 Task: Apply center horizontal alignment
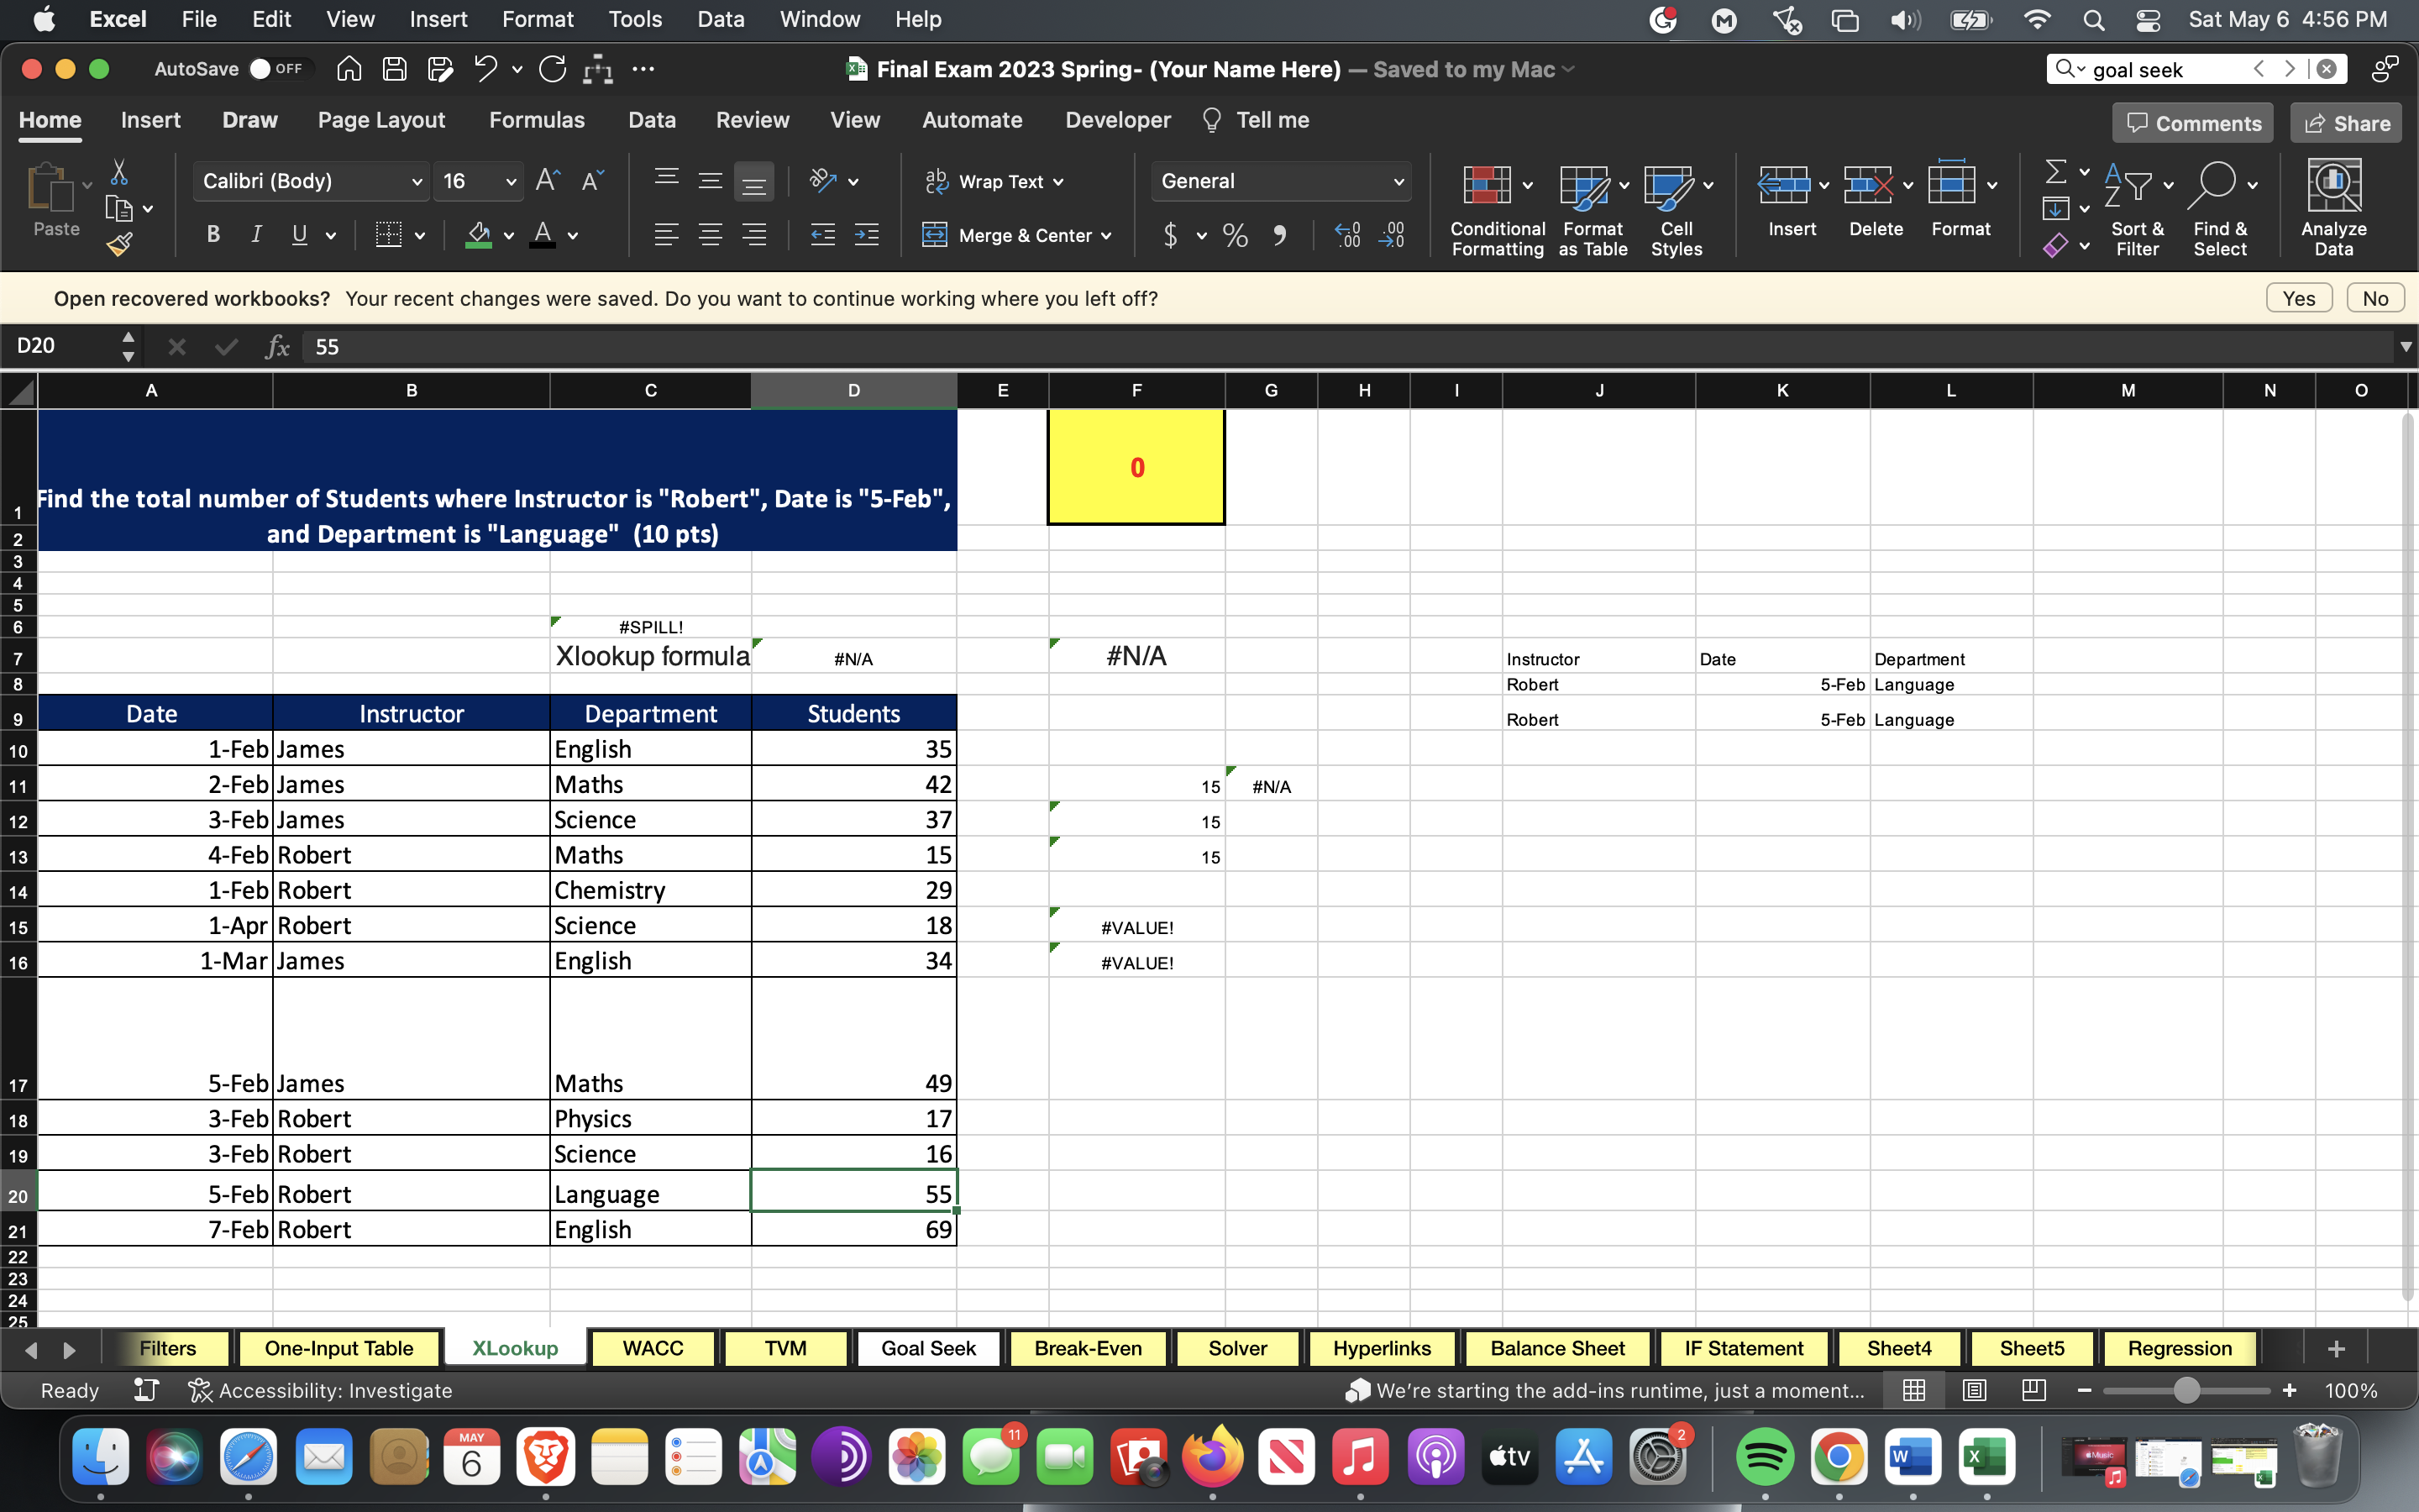[x=710, y=235]
